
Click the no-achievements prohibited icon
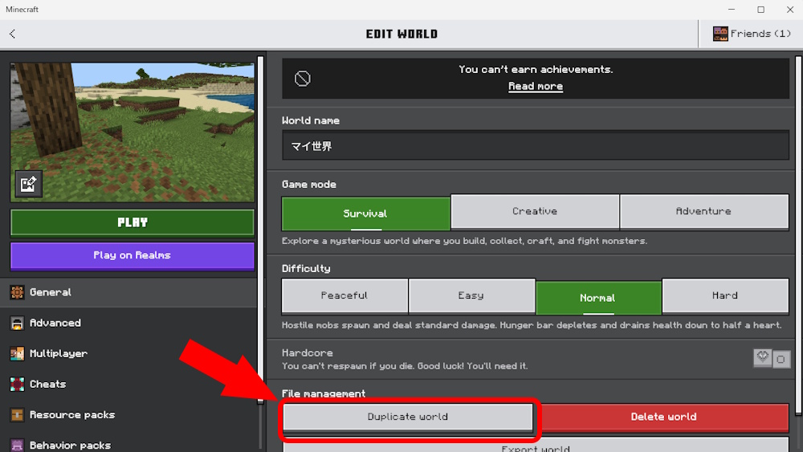tap(302, 79)
